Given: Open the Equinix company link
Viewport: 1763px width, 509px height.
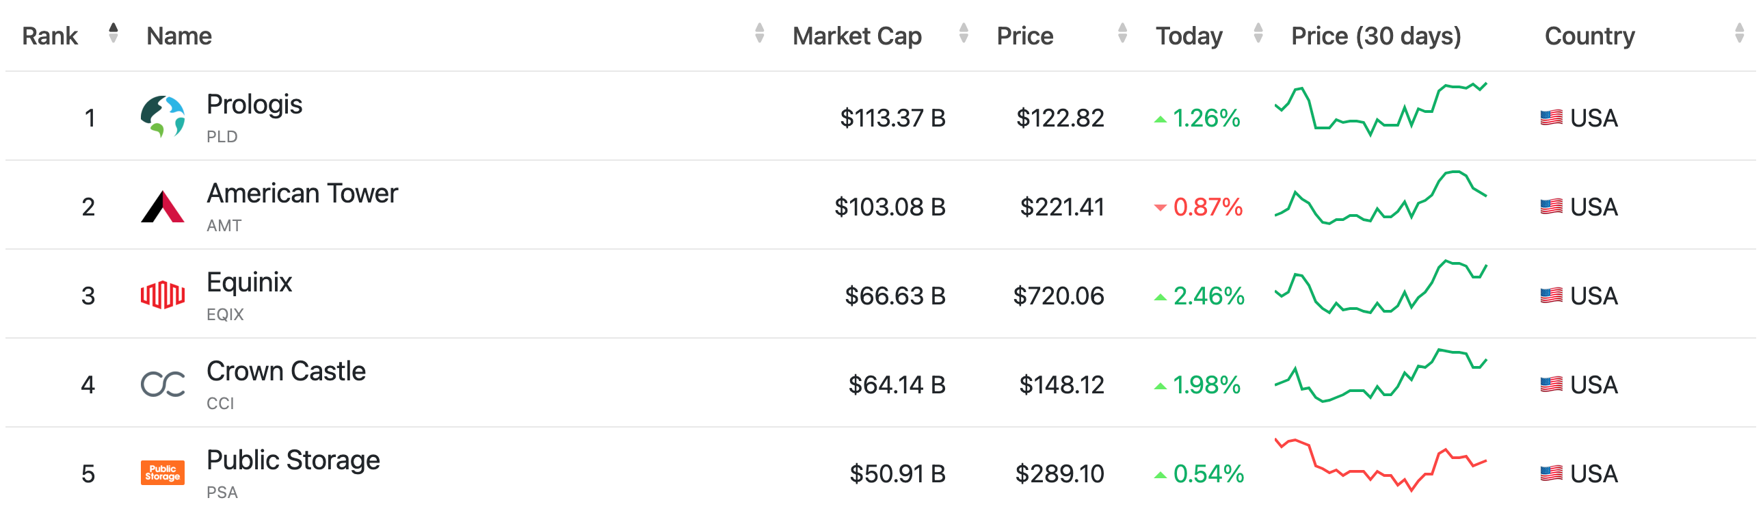Looking at the screenshot, I should pyautogui.click(x=249, y=283).
